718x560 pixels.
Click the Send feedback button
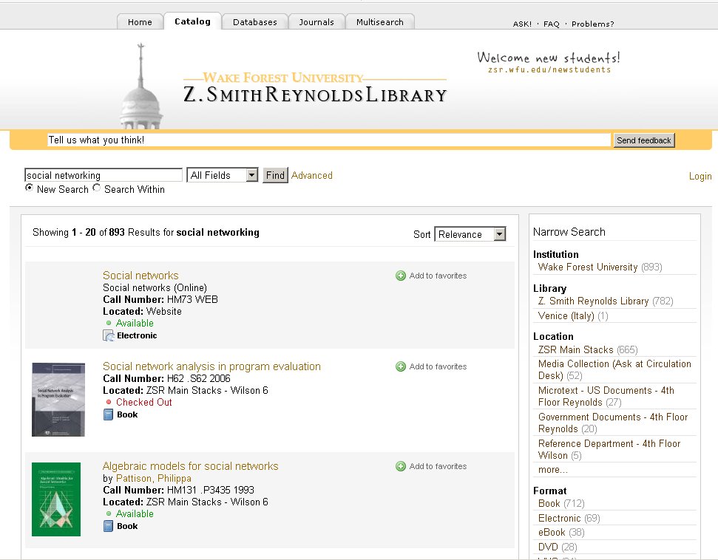(x=644, y=140)
